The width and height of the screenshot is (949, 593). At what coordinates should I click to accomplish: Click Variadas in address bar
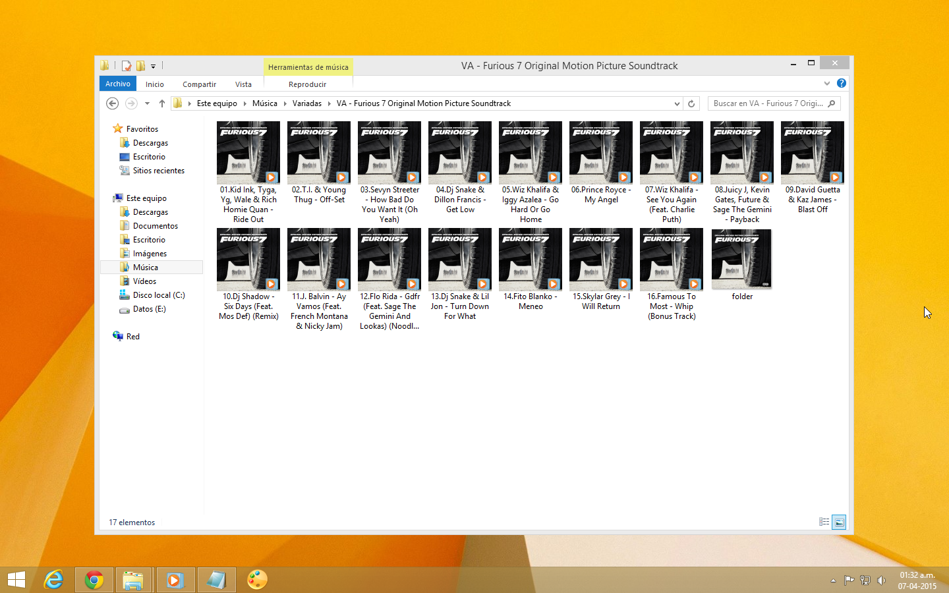pos(307,103)
